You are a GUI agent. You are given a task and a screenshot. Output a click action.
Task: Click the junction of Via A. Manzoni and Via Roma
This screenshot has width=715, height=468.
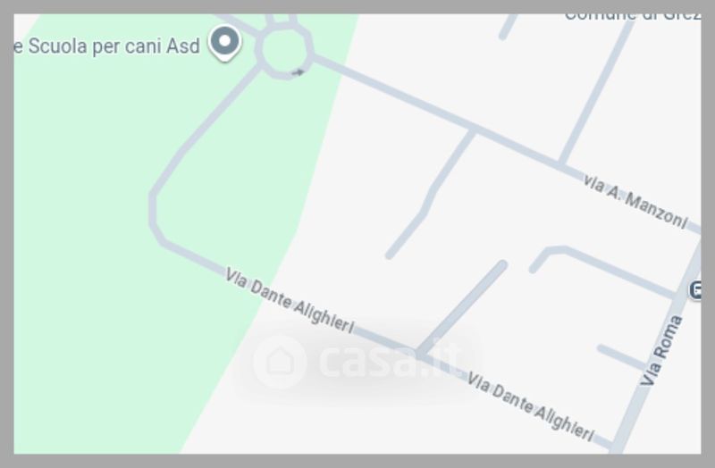click(x=698, y=232)
